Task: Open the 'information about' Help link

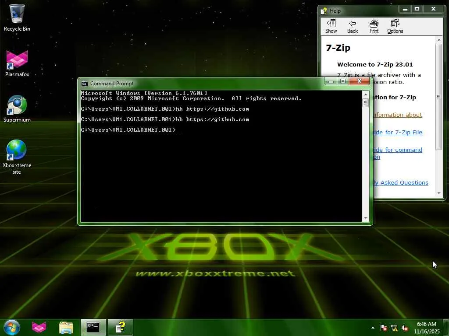Action: (398, 115)
